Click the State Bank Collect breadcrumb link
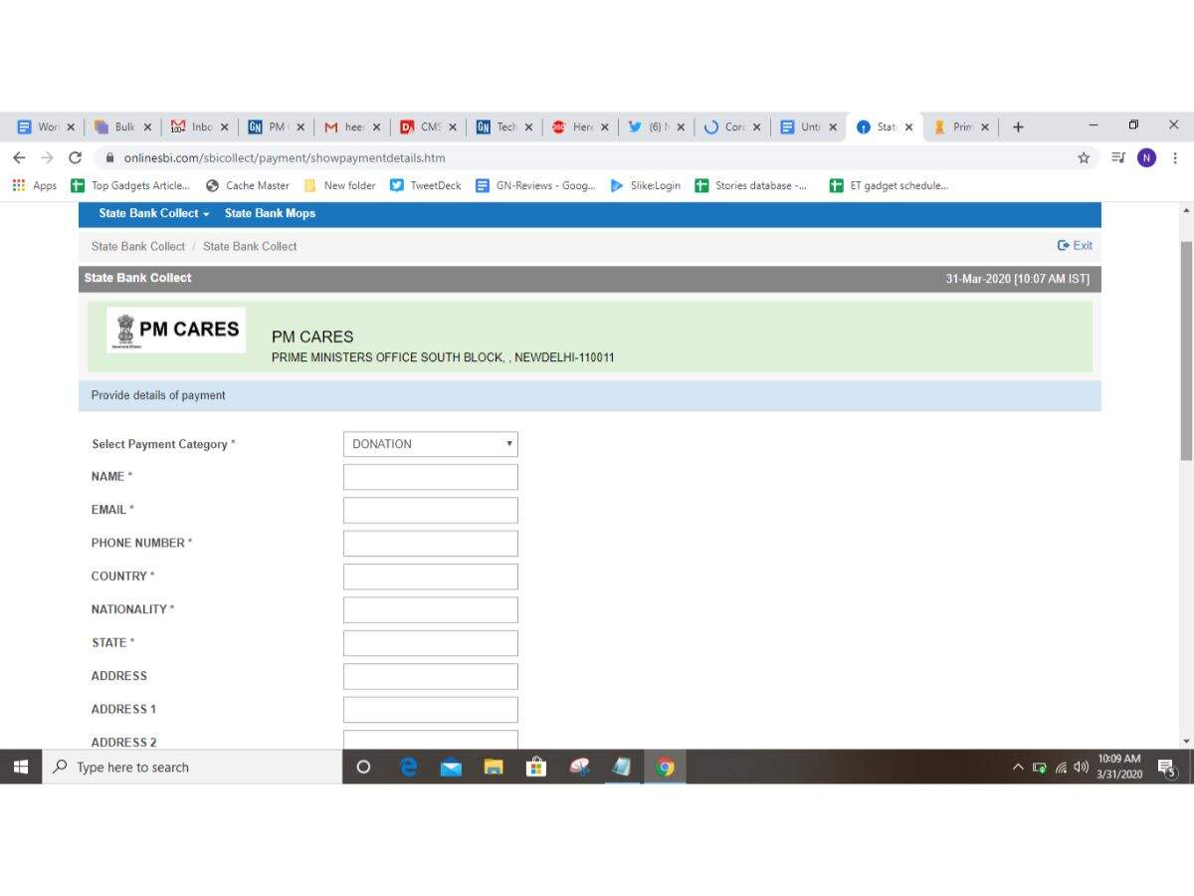Viewport: 1194px width, 896px height. click(137, 246)
